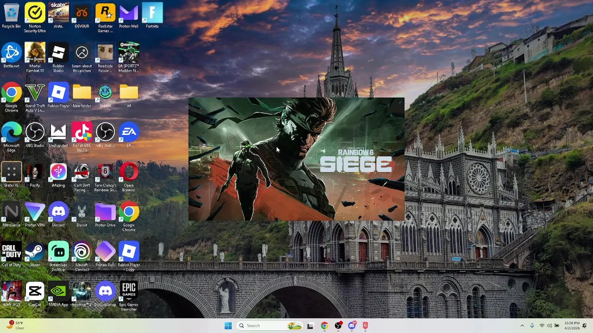The width and height of the screenshot is (593, 333).
Task: Select the Roadside Research game icon
Action: pyautogui.click(x=105, y=58)
